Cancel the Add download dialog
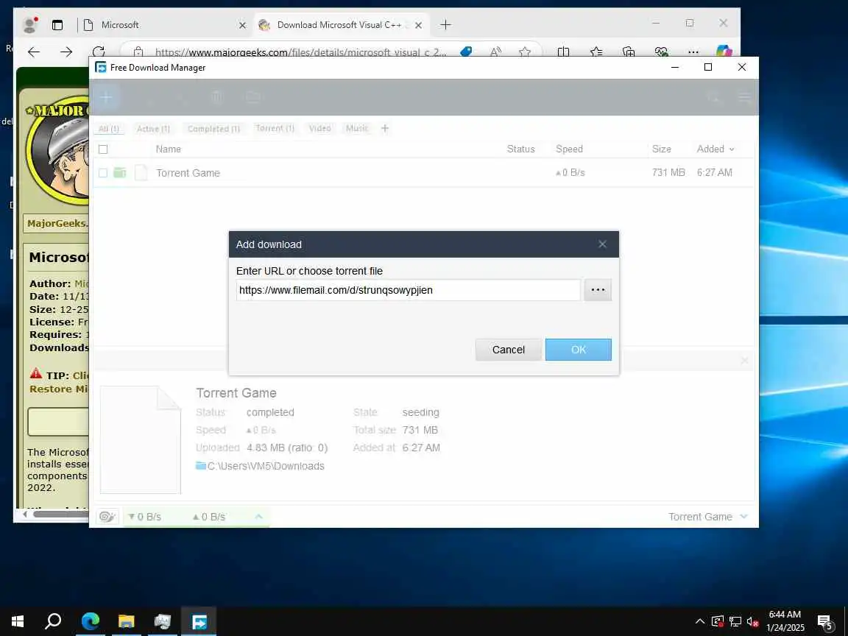The width and height of the screenshot is (848, 636). click(509, 350)
